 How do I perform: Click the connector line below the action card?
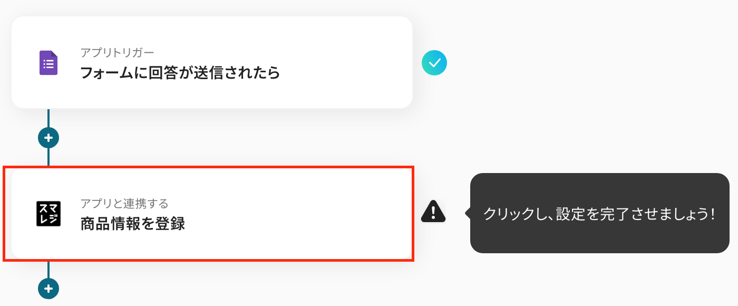coord(48,269)
